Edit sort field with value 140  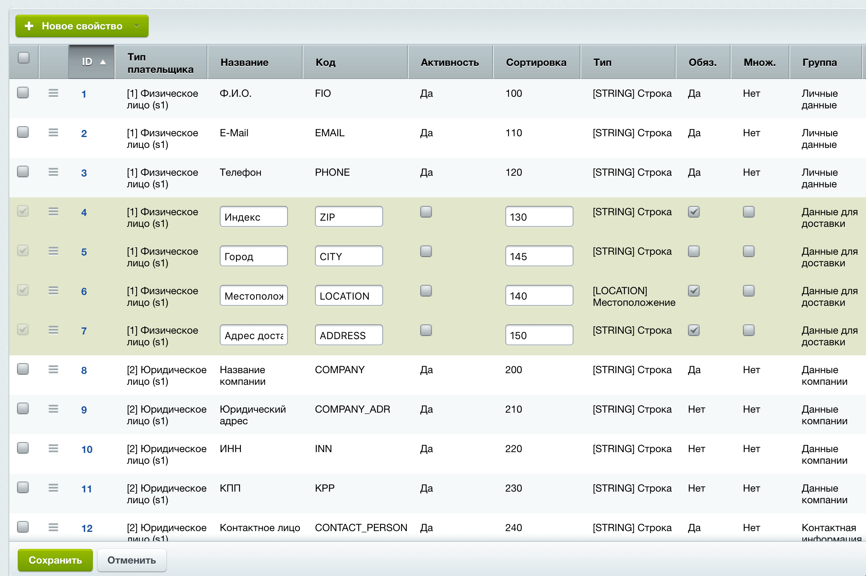click(539, 295)
